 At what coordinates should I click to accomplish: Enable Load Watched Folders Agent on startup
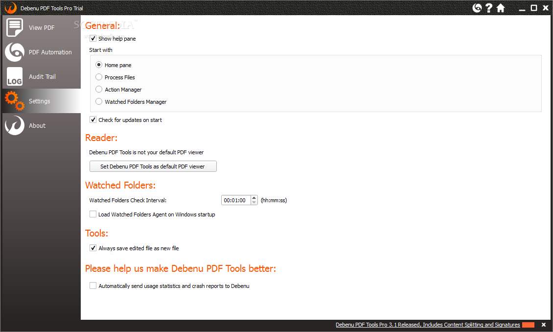tap(93, 214)
